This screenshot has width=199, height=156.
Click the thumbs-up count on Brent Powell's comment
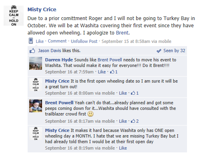point(135,121)
